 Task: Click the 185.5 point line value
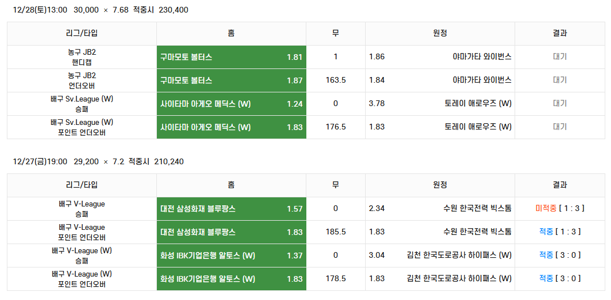pyautogui.click(x=335, y=232)
